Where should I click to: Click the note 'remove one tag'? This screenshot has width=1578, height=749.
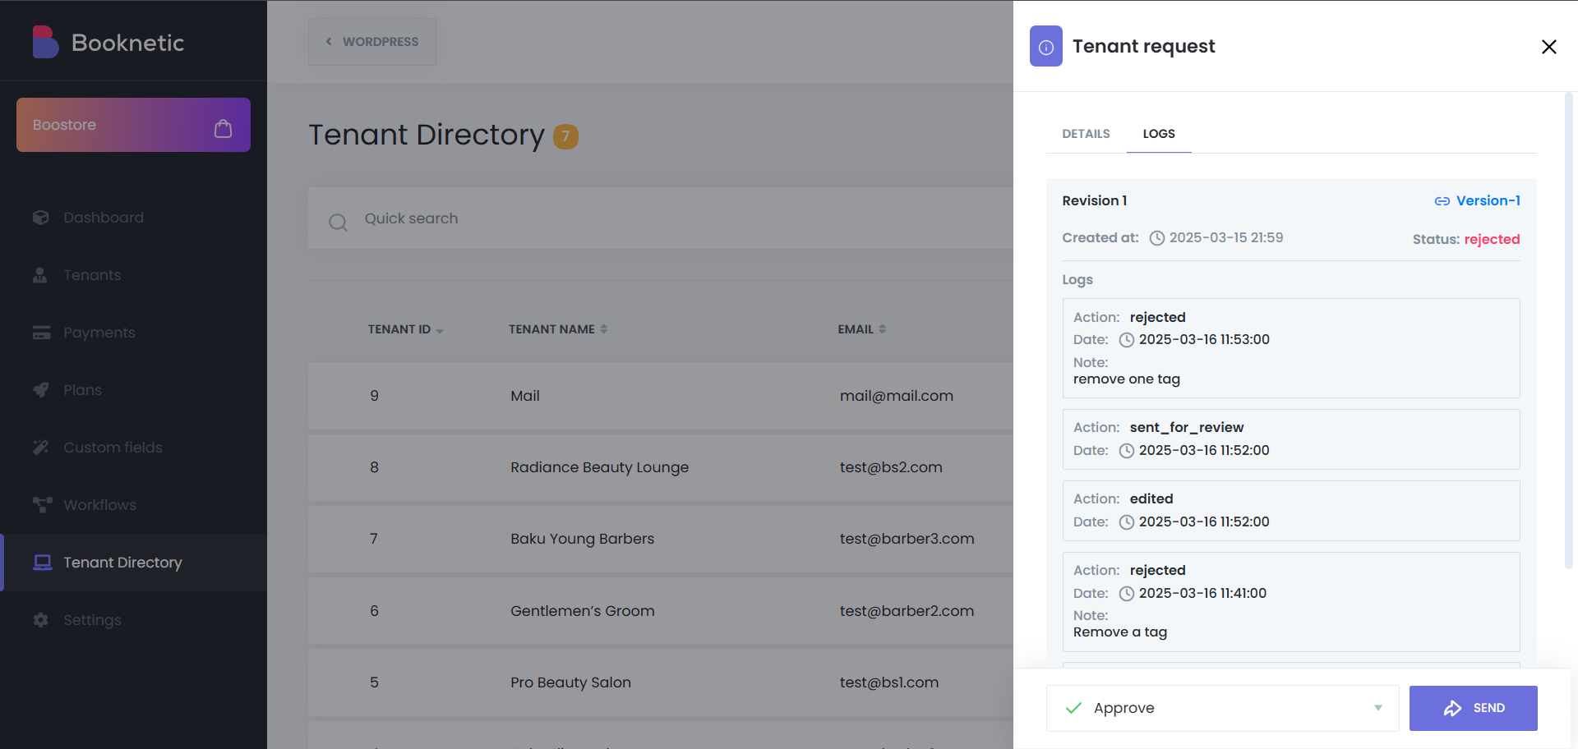(x=1127, y=379)
